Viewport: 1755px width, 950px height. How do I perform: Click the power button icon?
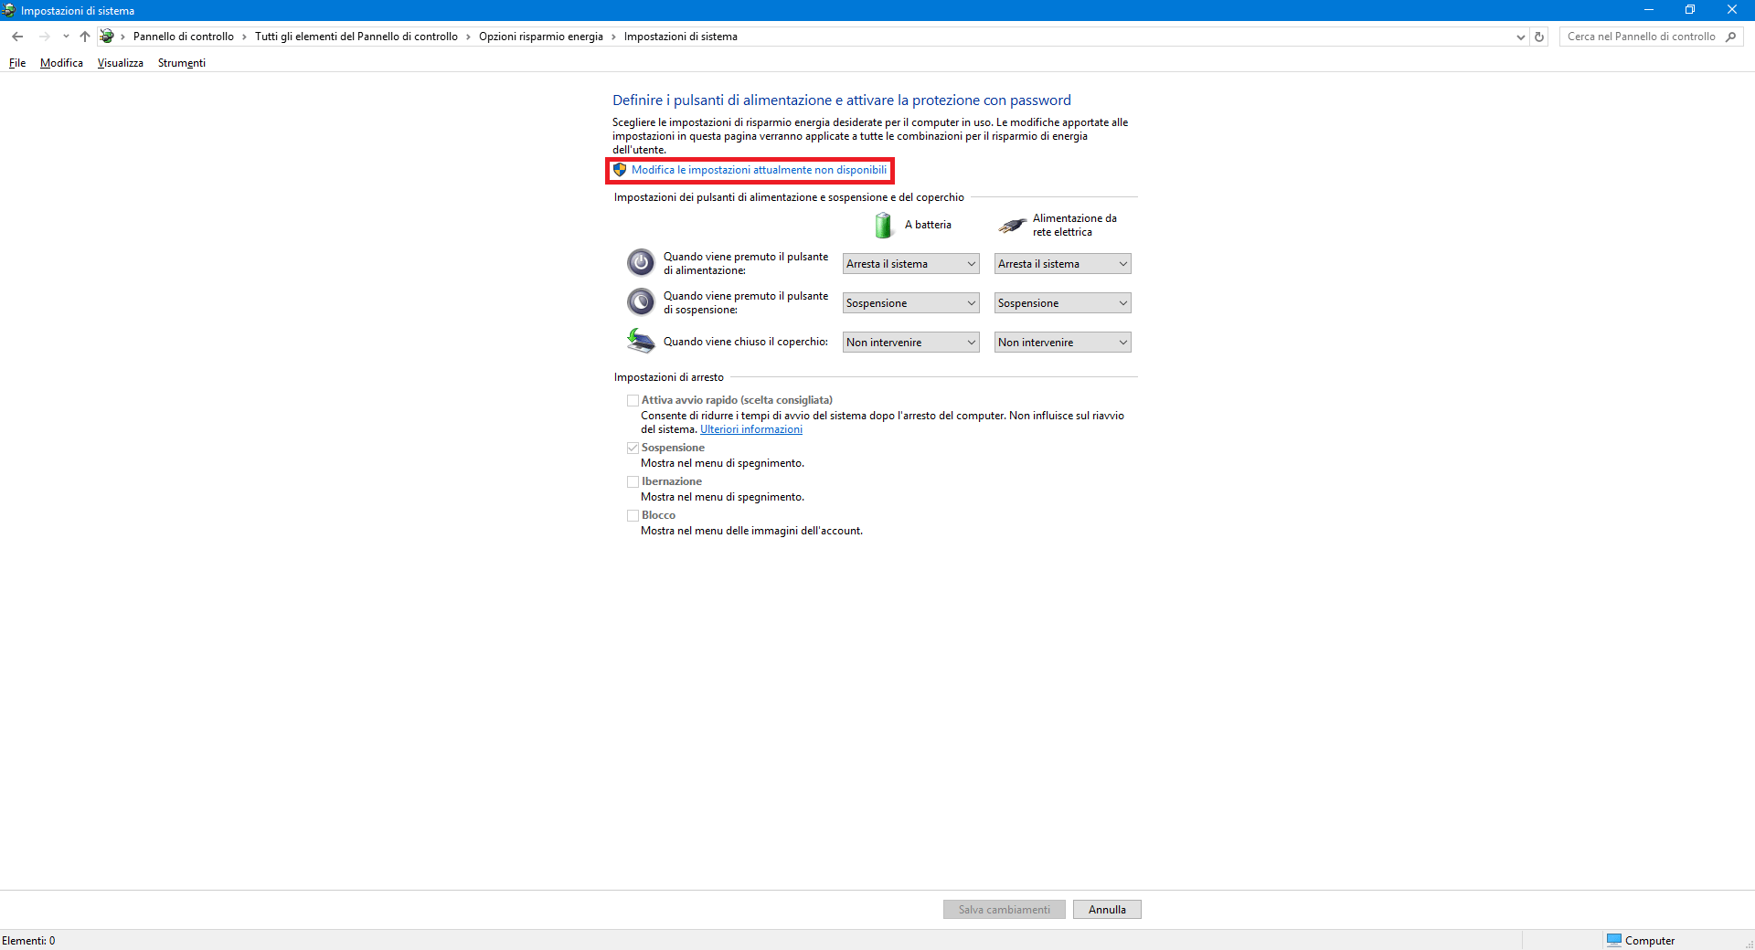[x=640, y=263]
